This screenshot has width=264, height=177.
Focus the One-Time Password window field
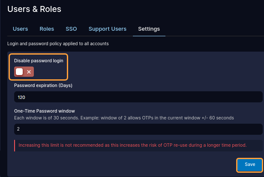pos(138,129)
